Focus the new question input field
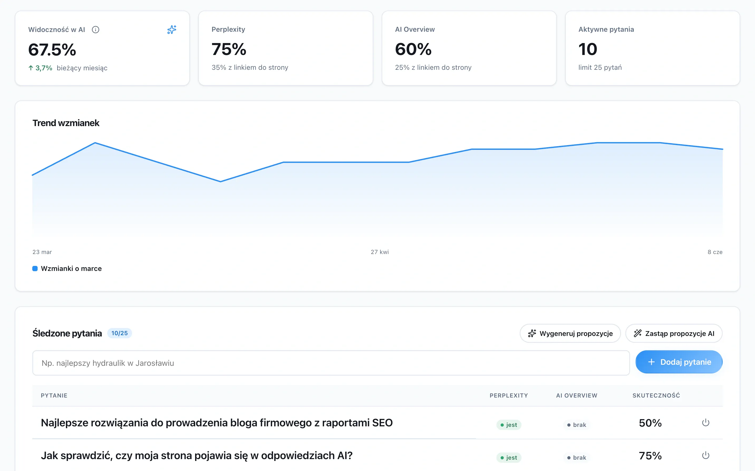This screenshot has width=755, height=471. click(331, 363)
